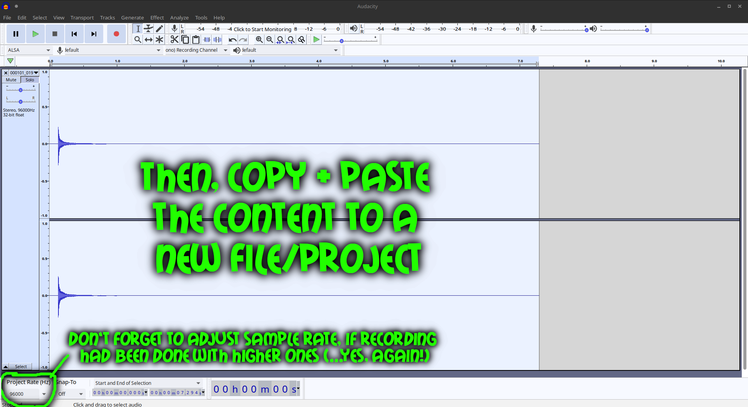Open the Transport menu
This screenshot has height=407, width=748.
click(82, 18)
